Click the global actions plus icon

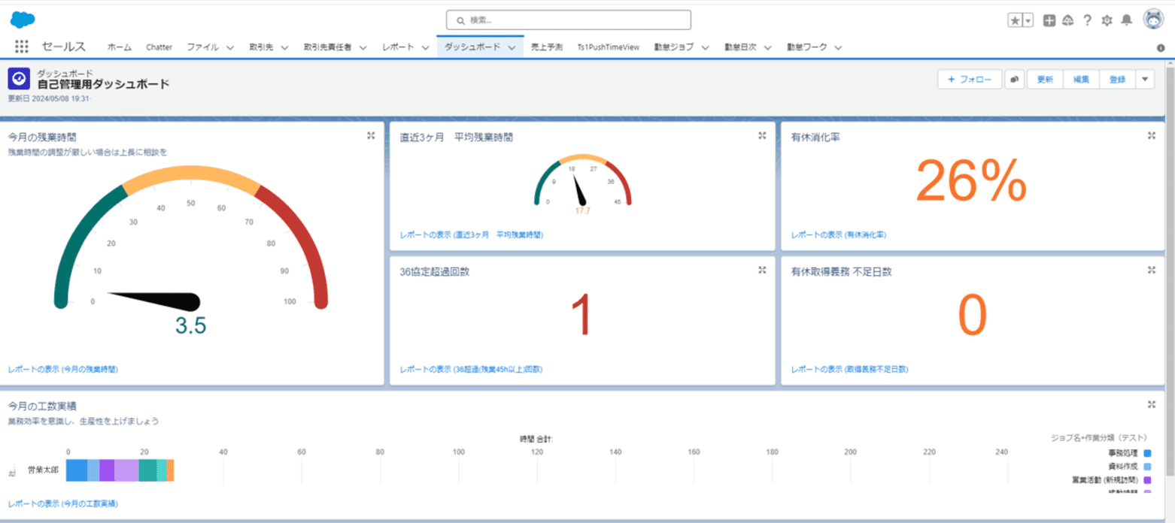pyautogui.click(x=1048, y=21)
